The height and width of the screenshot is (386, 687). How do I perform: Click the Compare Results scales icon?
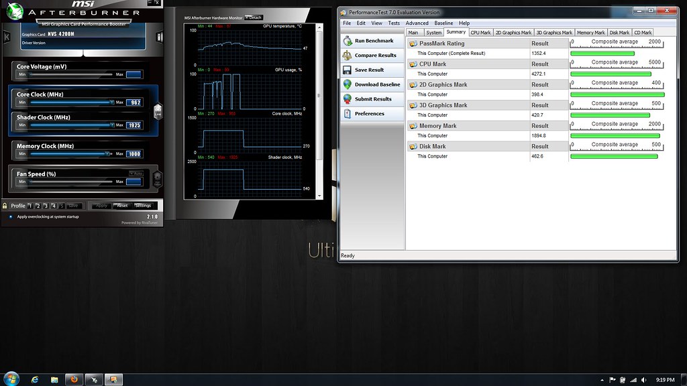pos(348,55)
